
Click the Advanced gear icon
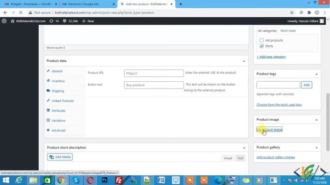pos(48,130)
